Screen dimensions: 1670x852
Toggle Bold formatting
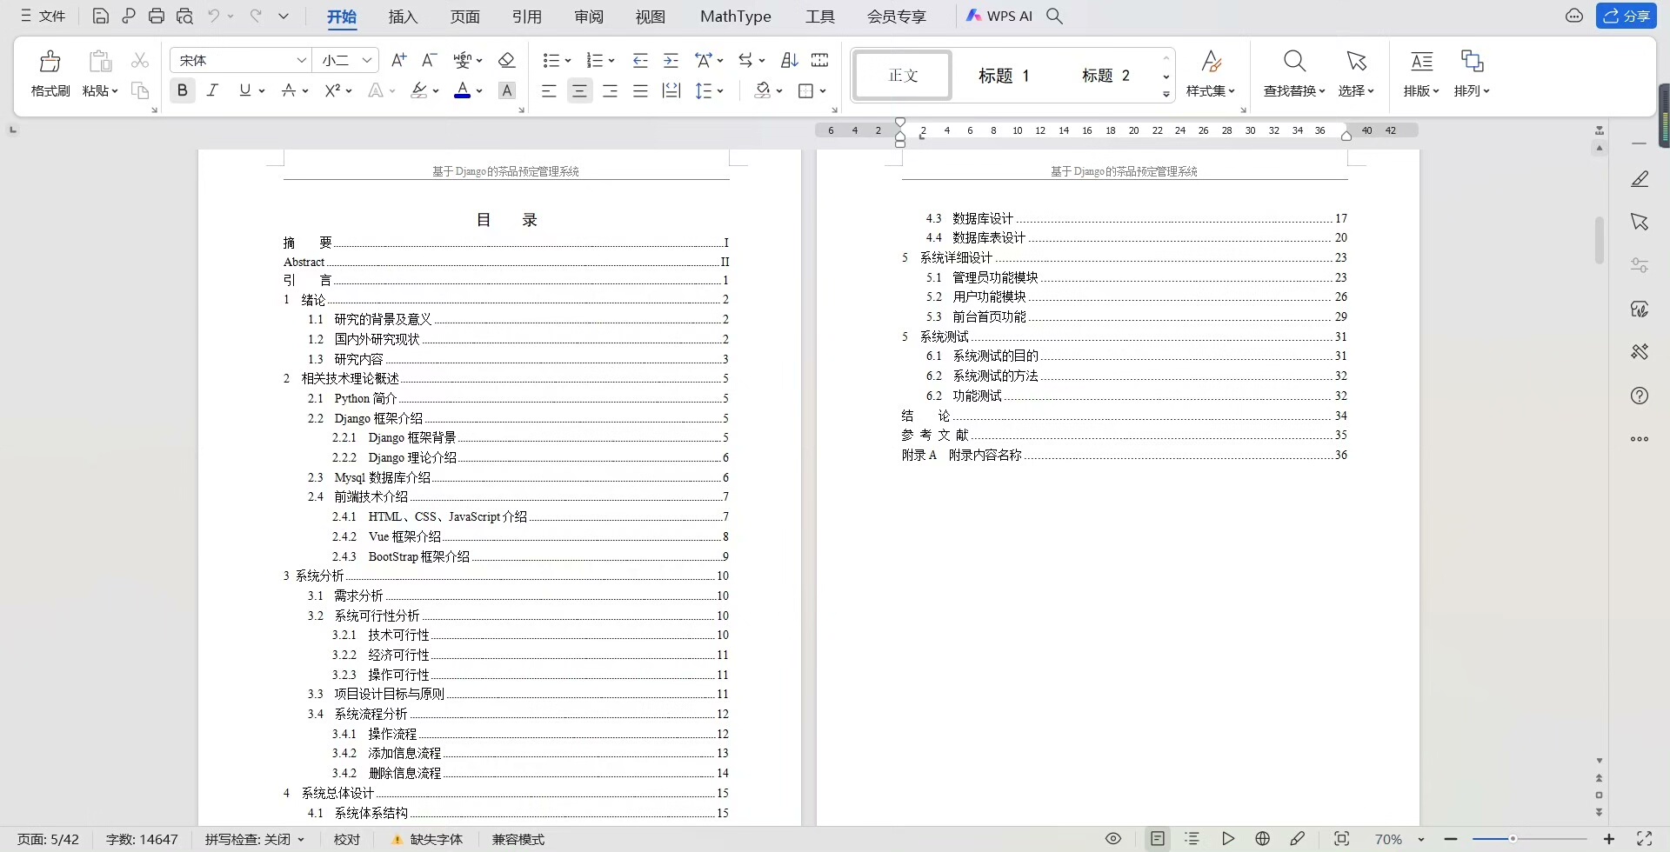182,90
